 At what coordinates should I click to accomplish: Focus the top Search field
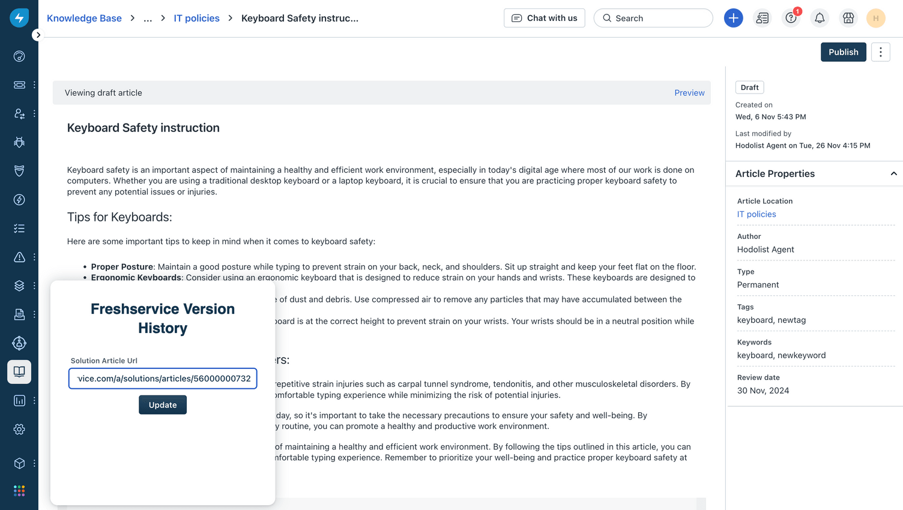[x=653, y=18]
